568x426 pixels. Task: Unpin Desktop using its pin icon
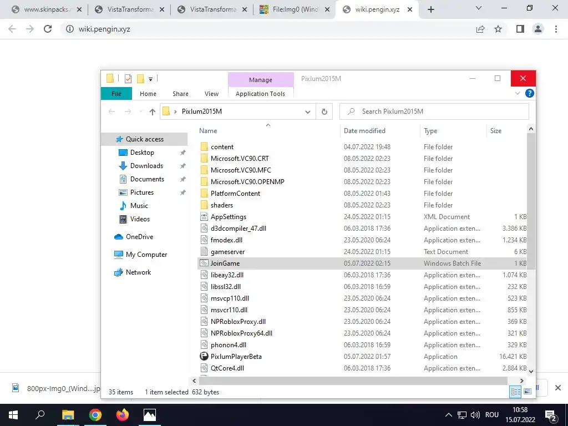coord(183,153)
